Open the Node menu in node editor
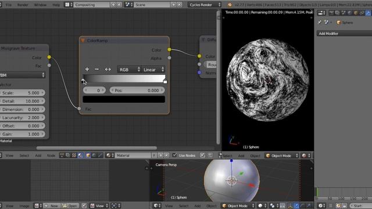The height and width of the screenshot is (209, 372). coord(51,156)
